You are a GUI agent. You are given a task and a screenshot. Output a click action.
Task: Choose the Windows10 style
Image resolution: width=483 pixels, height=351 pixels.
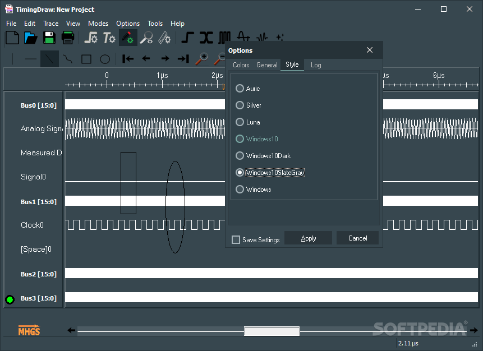click(257, 139)
